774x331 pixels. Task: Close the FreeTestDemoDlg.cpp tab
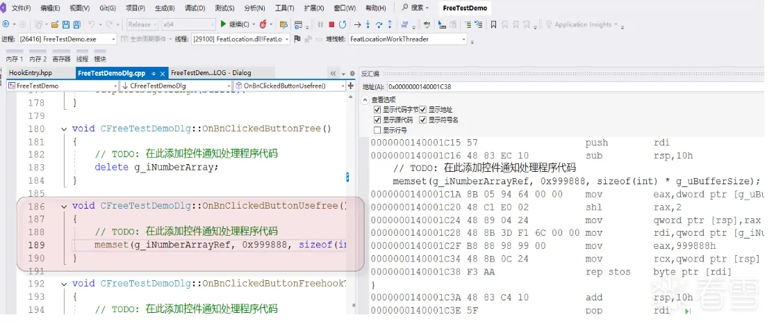[163, 74]
